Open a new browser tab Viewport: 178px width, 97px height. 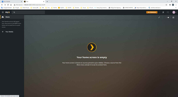[47, 2]
